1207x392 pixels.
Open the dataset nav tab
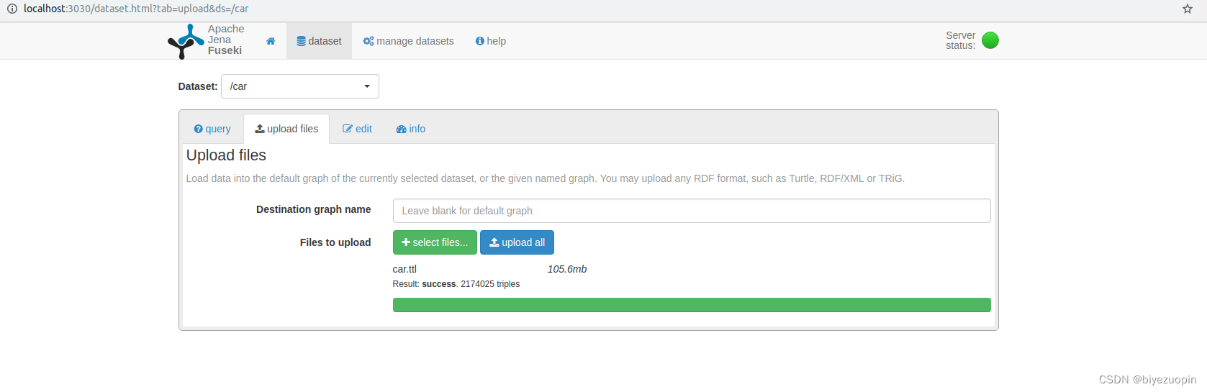[x=319, y=41]
